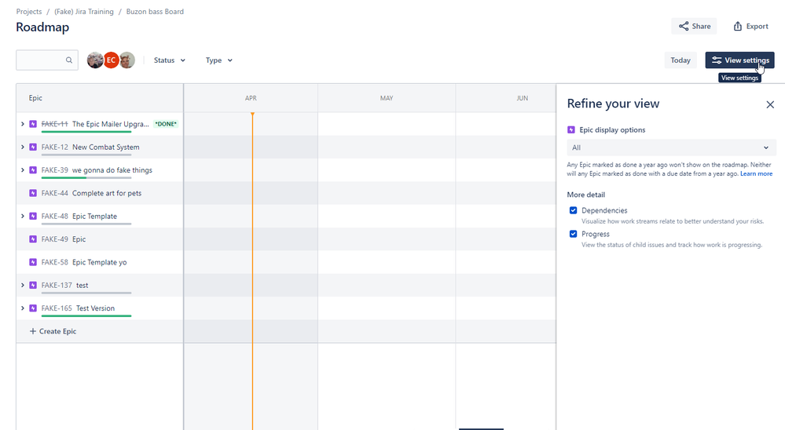
Task: Click the FAKE-58 epic icon
Action: [x=33, y=262]
